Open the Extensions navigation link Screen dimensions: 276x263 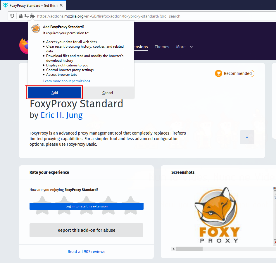point(141,47)
